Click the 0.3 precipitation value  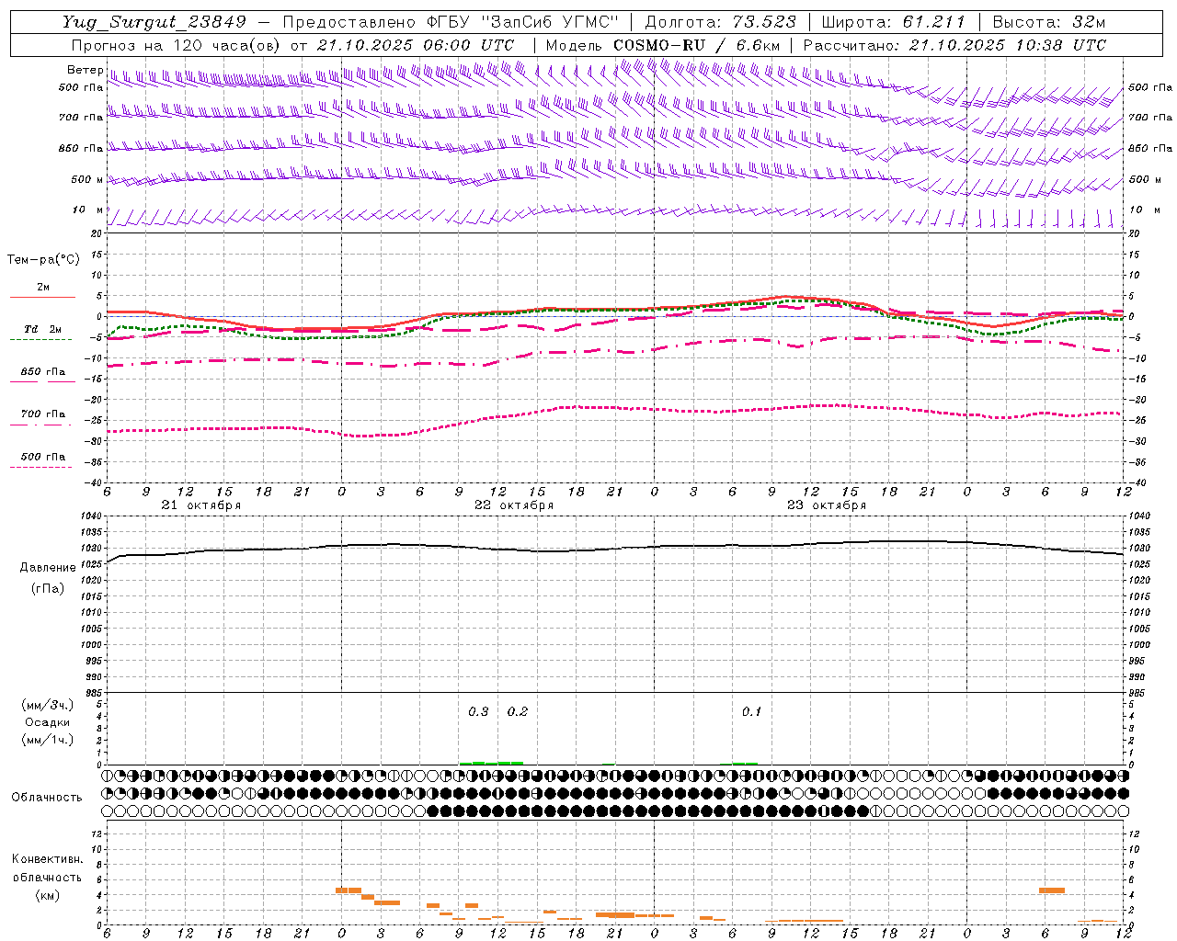click(478, 712)
